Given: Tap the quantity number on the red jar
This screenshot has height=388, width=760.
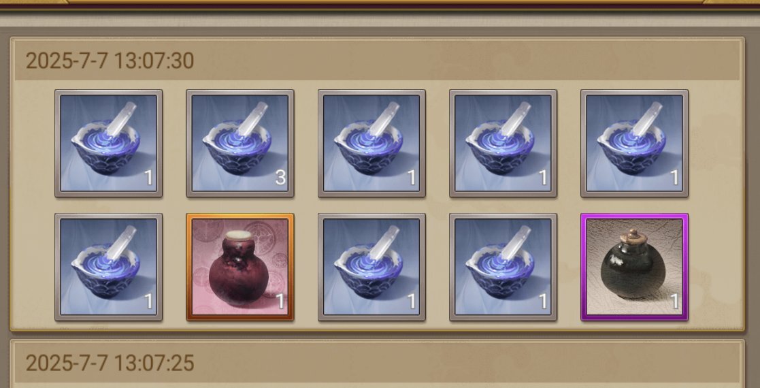Looking at the screenshot, I should 280,302.
